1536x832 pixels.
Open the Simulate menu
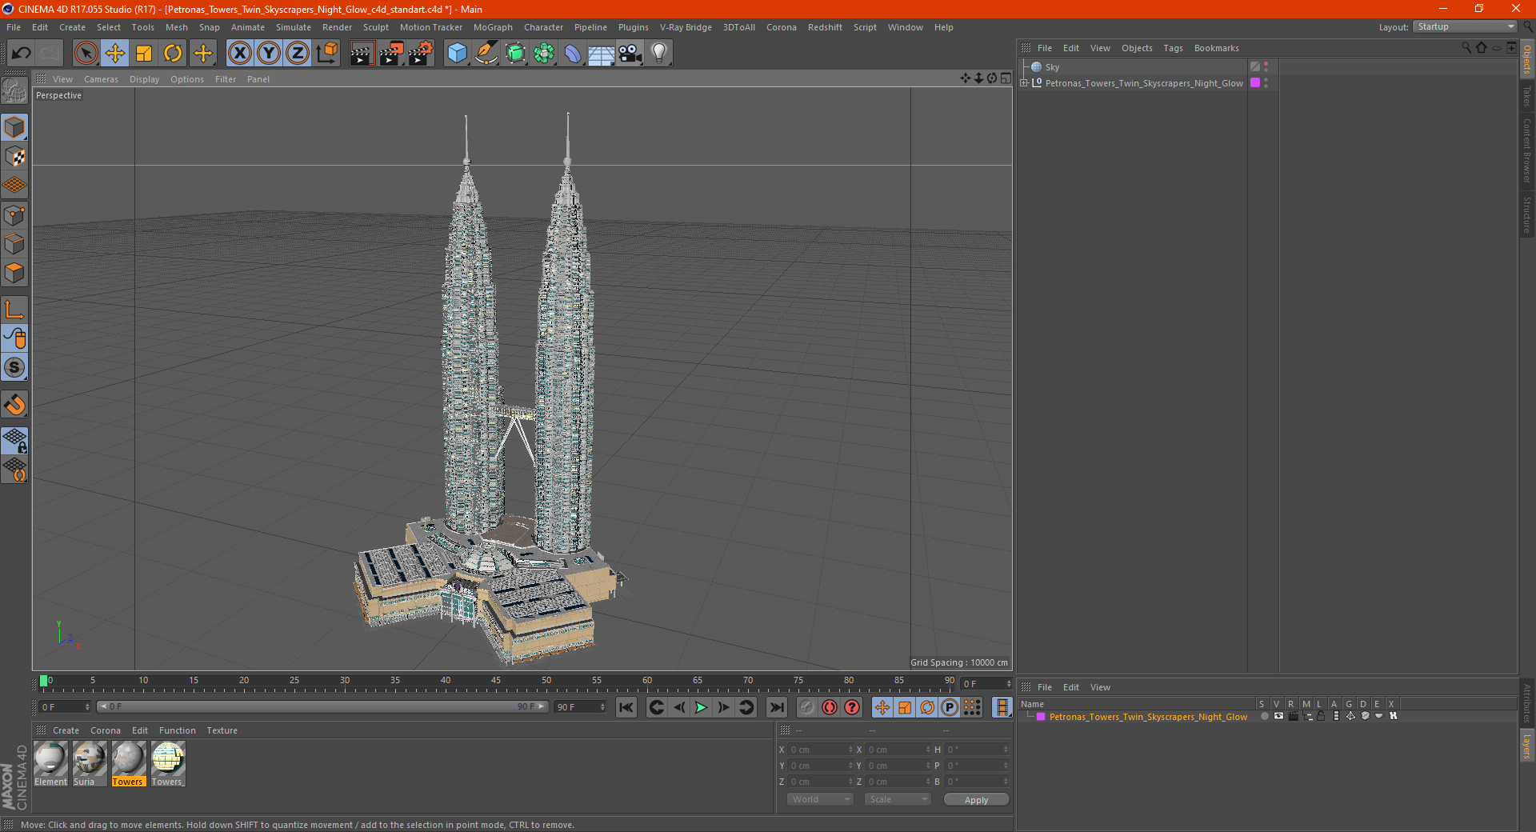[x=294, y=27]
